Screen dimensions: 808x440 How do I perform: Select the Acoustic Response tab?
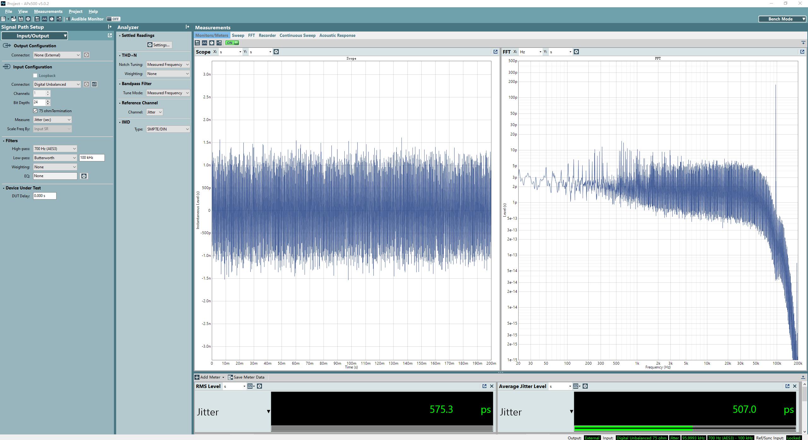click(x=337, y=35)
